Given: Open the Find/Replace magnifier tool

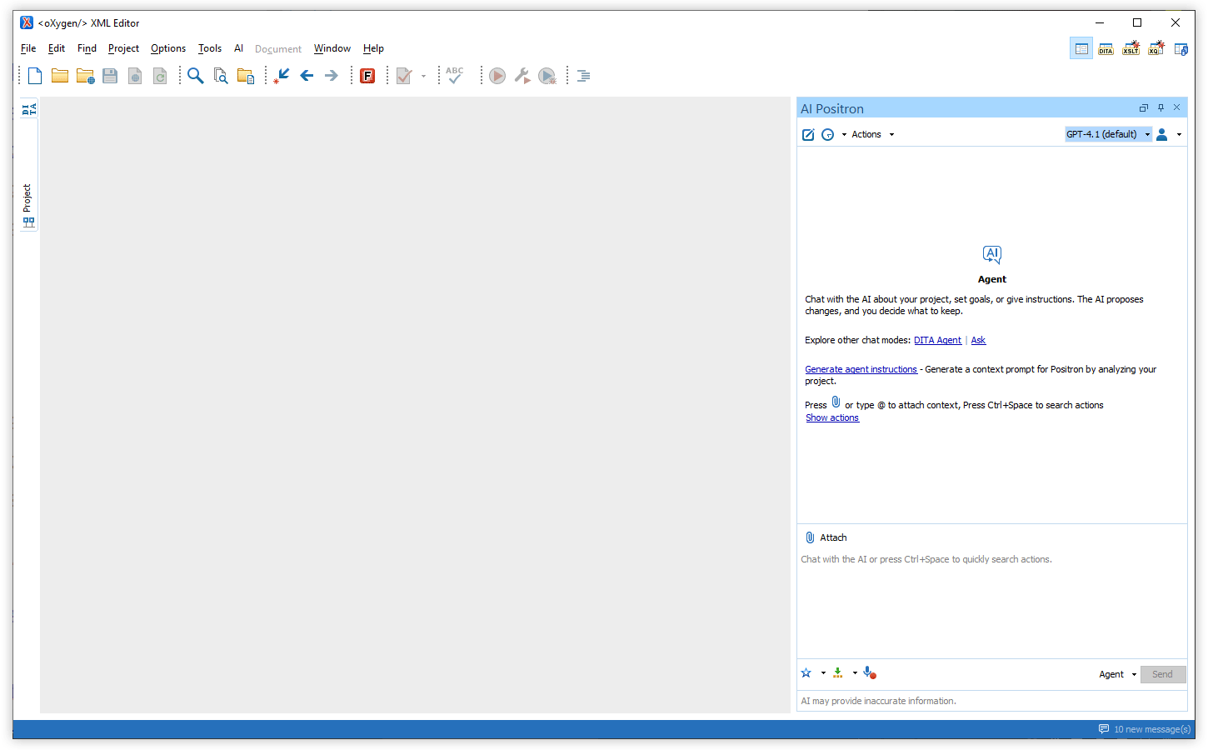Looking at the screenshot, I should tap(195, 76).
